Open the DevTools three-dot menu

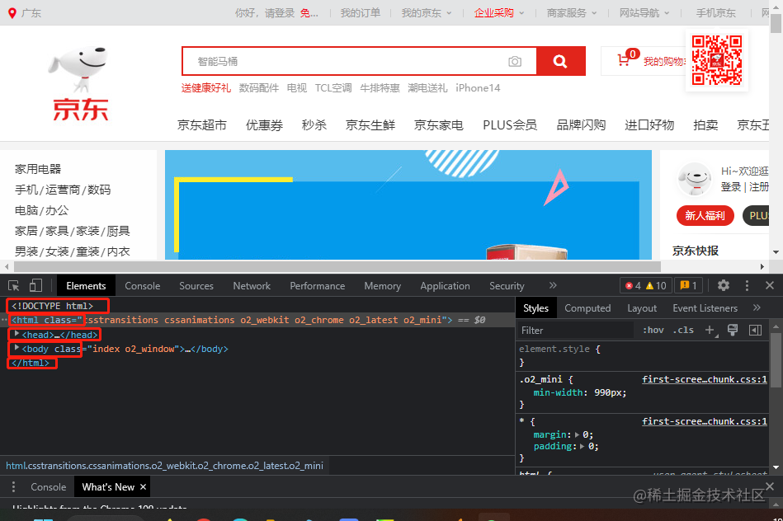747,285
